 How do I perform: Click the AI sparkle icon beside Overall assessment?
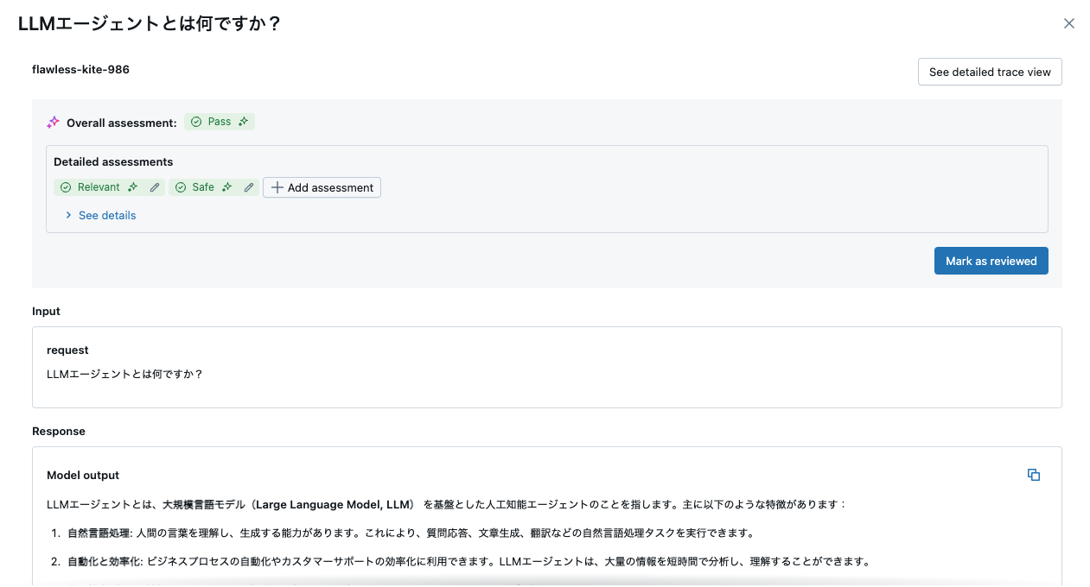52,121
